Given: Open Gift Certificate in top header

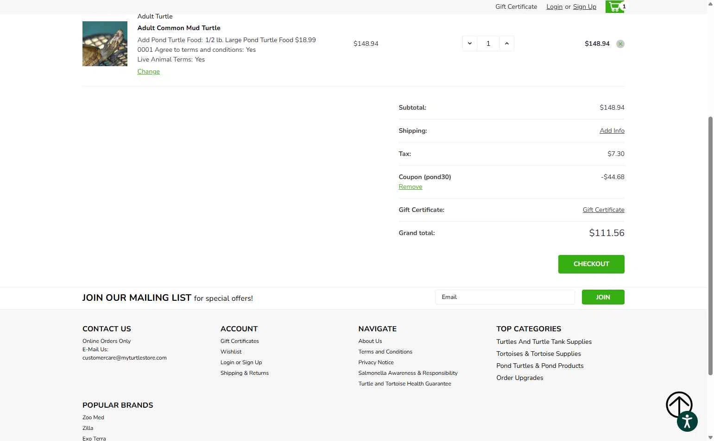Looking at the screenshot, I should 516,6.
